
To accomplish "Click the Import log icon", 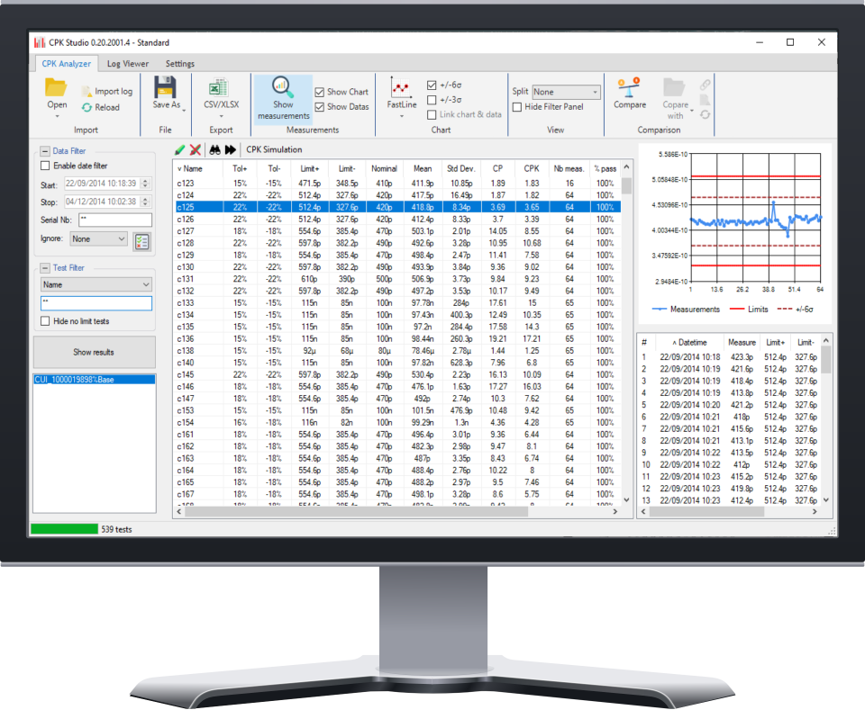I will tap(86, 92).
